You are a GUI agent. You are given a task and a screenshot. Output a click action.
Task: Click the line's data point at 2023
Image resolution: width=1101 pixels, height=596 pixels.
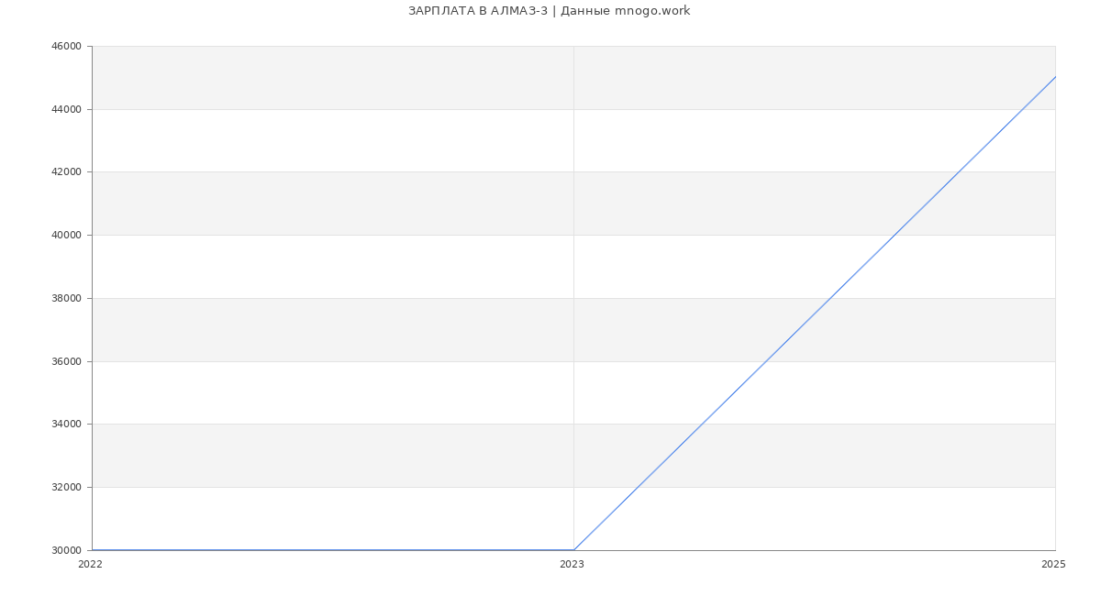(573, 550)
